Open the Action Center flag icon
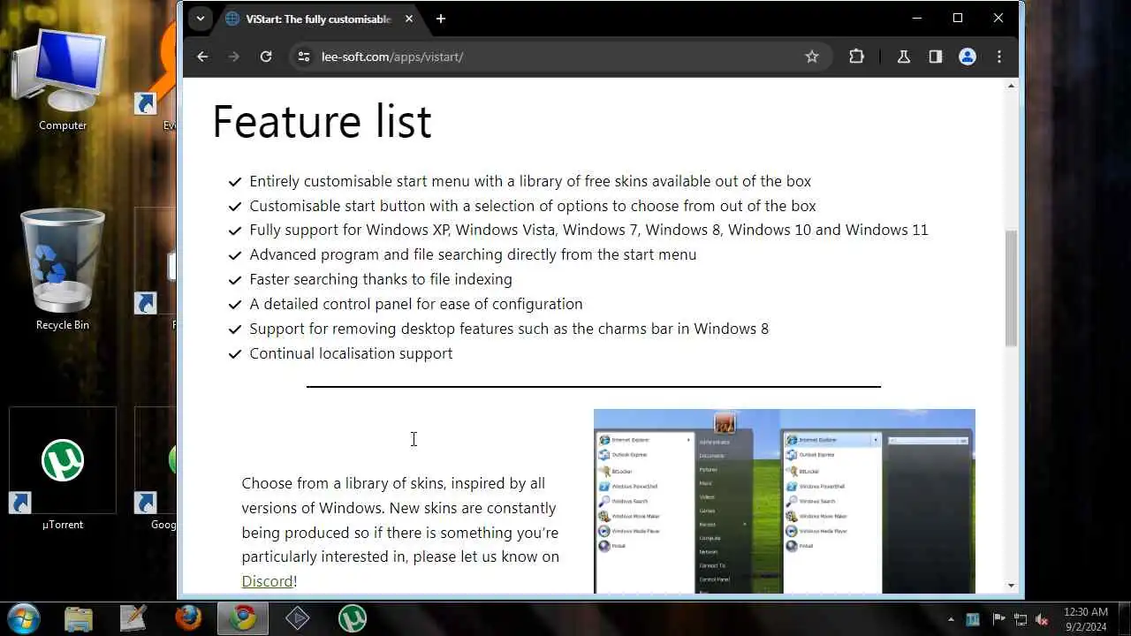 tap(998, 619)
